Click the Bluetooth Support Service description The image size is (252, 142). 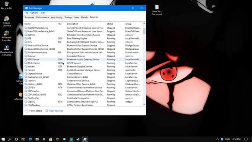[x=80, y=67]
